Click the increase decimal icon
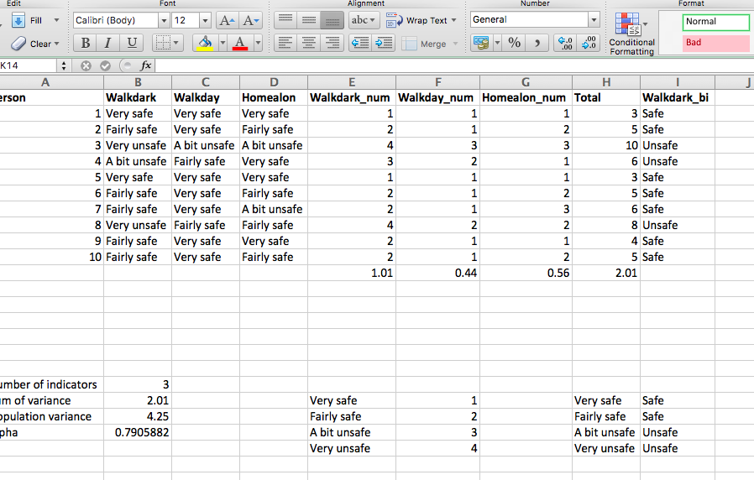 click(x=565, y=43)
